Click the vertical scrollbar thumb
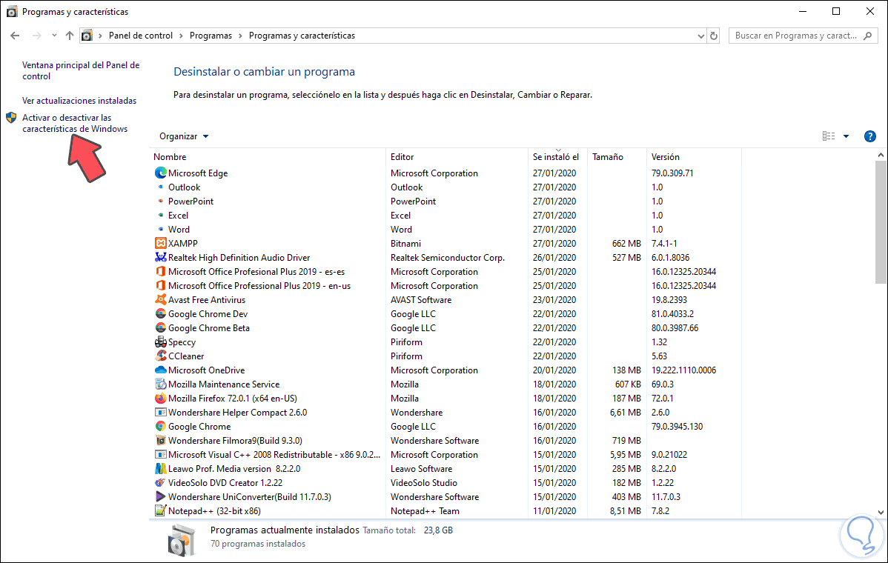The image size is (888, 563). tap(881, 222)
